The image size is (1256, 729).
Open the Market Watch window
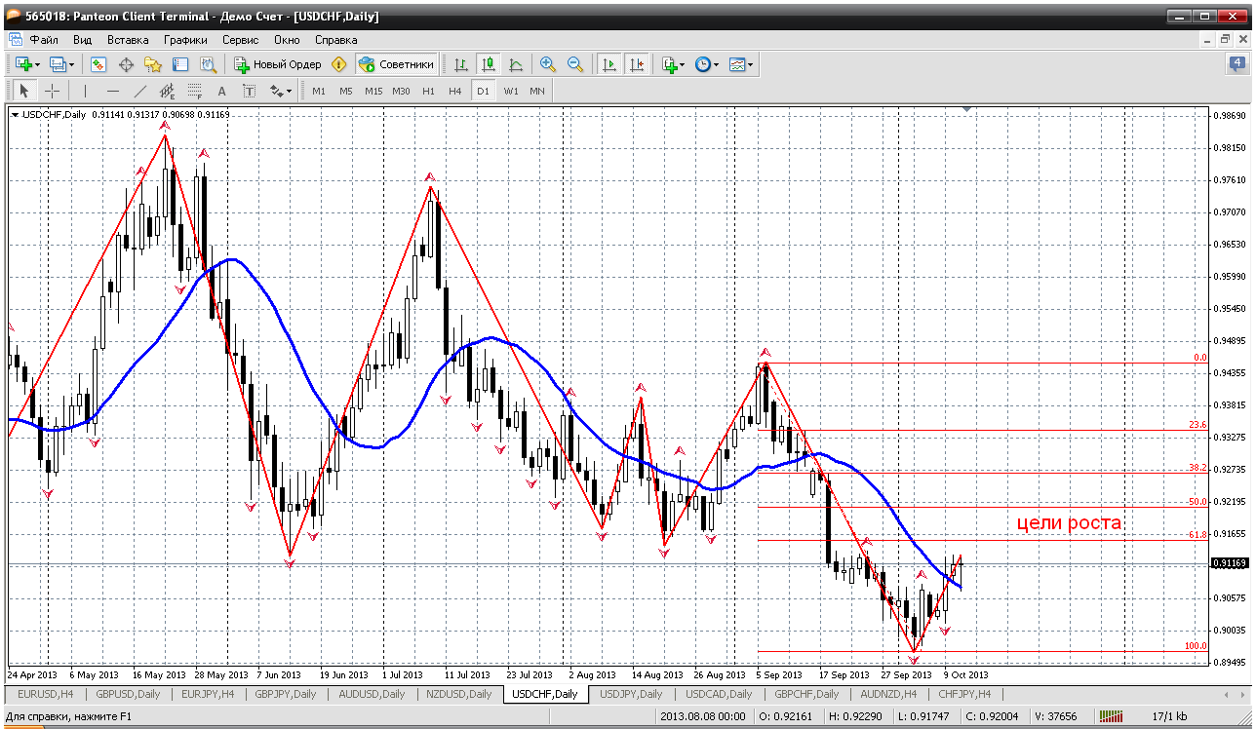pos(98,64)
